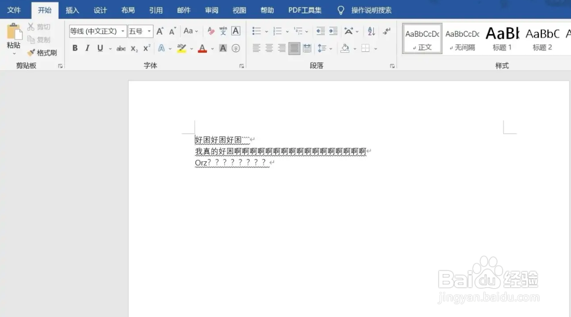Viewport: 571px width, 317px height.
Task: Toggle subscript formatting
Action: (x=134, y=48)
